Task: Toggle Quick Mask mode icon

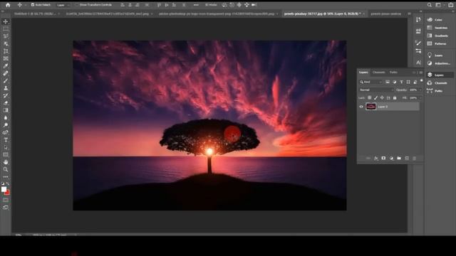Action: (6, 201)
